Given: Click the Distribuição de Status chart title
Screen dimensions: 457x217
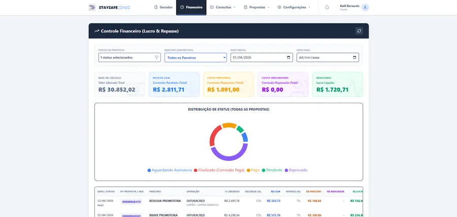Looking at the screenshot, I should click(228, 110).
